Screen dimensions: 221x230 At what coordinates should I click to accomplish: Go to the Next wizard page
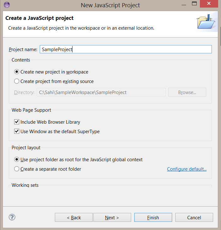coord(112,217)
